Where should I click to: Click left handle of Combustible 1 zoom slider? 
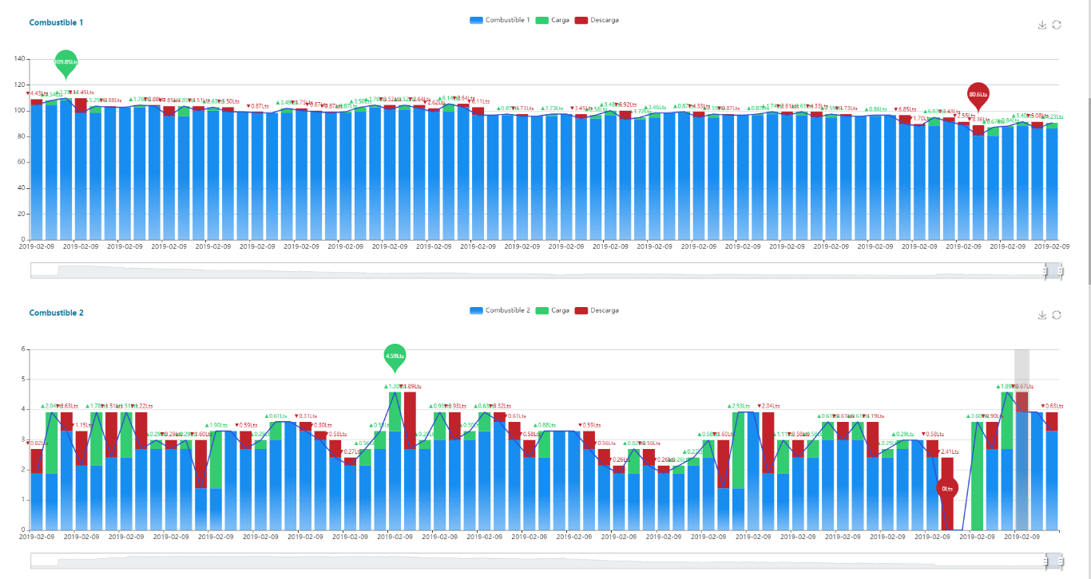pyautogui.click(x=1045, y=271)
